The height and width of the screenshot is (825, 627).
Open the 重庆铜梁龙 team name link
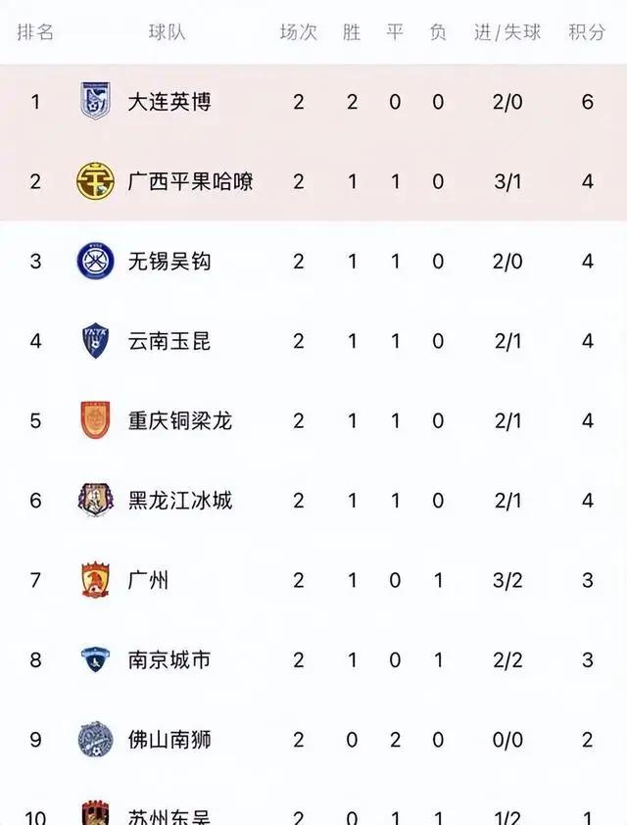point(180,421)
